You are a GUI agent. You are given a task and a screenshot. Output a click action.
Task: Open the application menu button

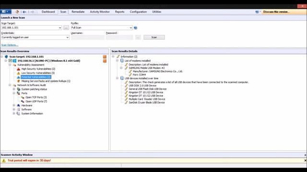pyautogui.click(x=5, y=11)
